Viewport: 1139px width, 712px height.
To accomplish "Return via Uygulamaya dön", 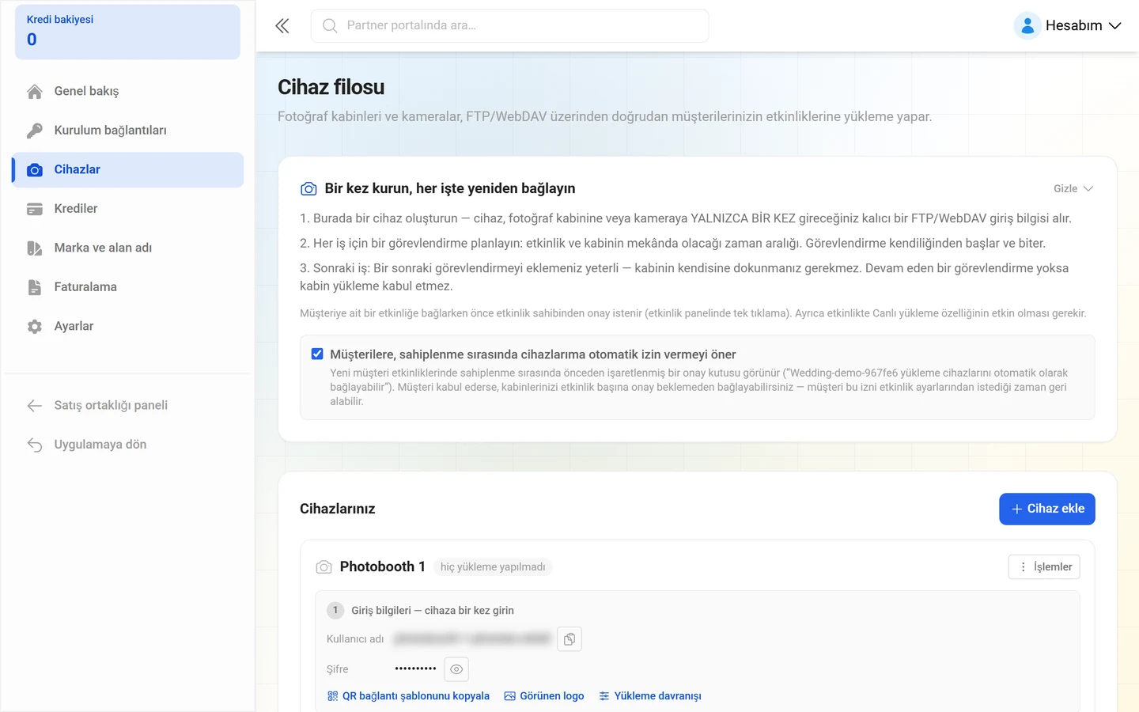I will coord(127,445).
